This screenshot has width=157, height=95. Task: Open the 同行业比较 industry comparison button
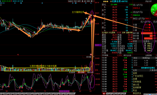click(127, 55)
